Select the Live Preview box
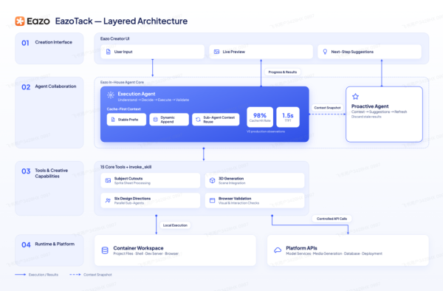Viewport: 443px width, 291px height. click(x=261, y=52)
